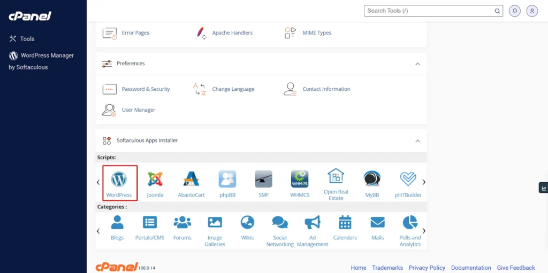
Task: Open the Privacy Policy footer link
Action: (427, 268)
